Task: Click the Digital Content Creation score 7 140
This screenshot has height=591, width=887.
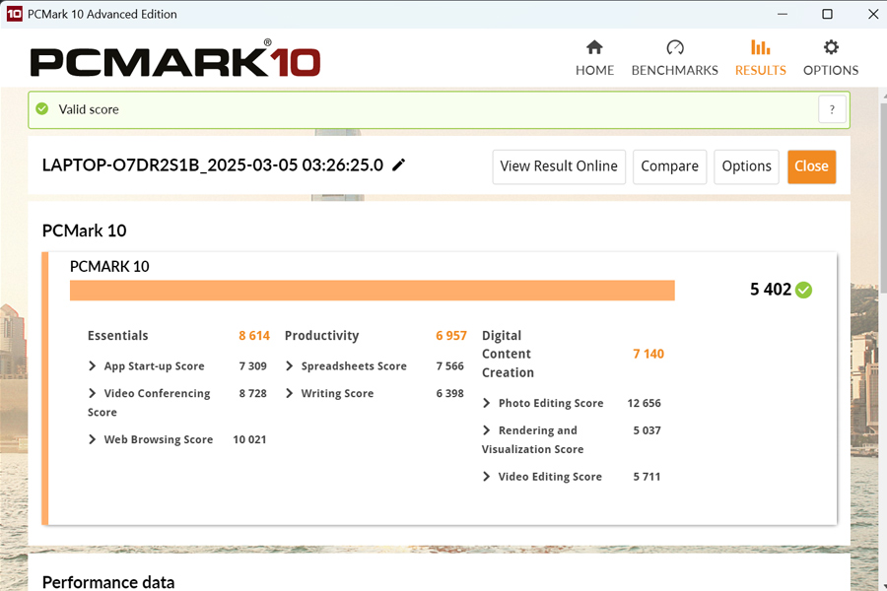Action: [648, 354]
